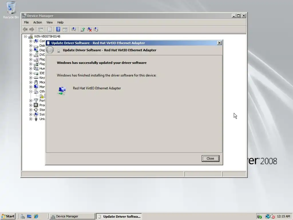Image resolution: width=293 pixels, height=220 pixels.
Task: Expand the System devices category node
Action: (x=31, y=114)
